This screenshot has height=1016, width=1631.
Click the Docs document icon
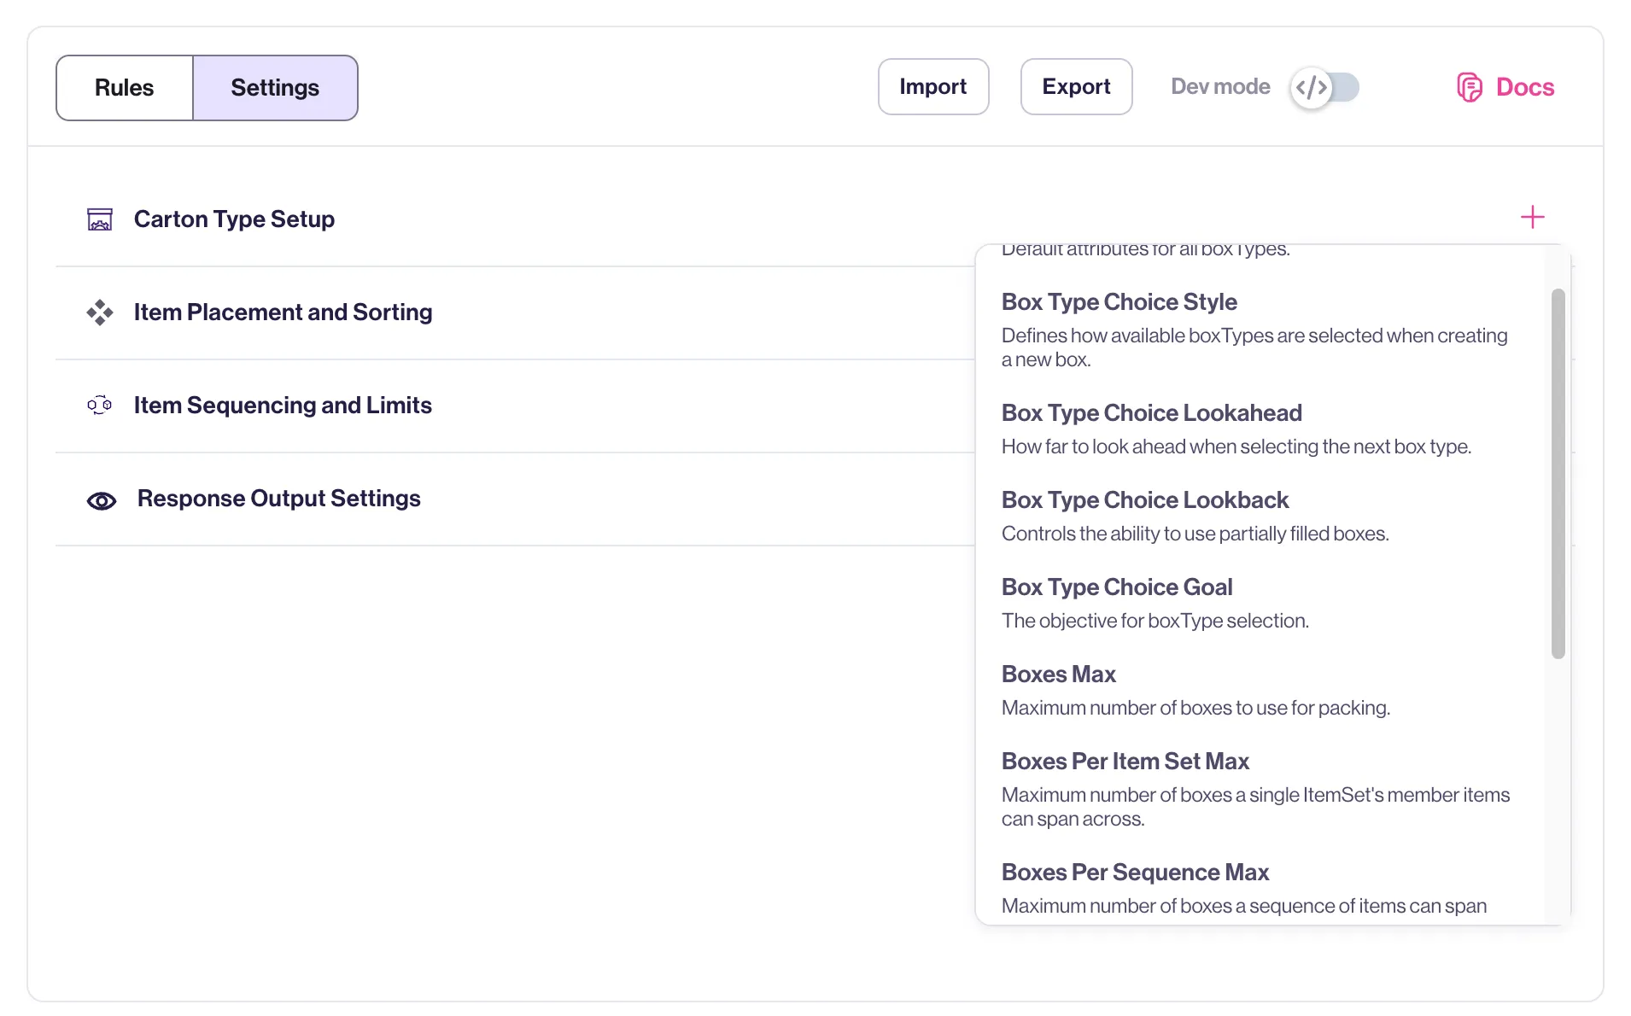(x=1469, y=87)
